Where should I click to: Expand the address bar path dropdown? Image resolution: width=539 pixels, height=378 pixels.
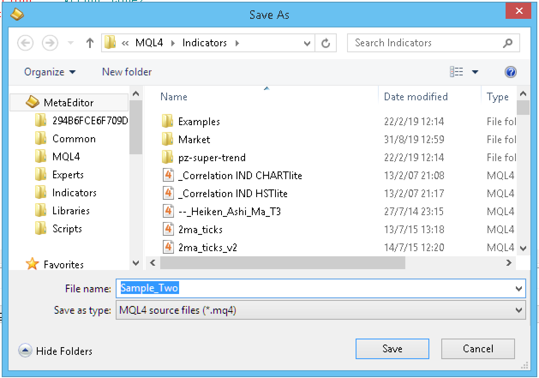[x=307, y=43]
